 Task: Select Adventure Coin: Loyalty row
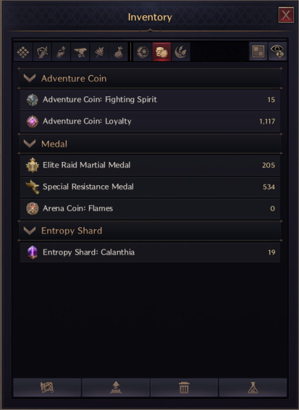tap(150, 122)
